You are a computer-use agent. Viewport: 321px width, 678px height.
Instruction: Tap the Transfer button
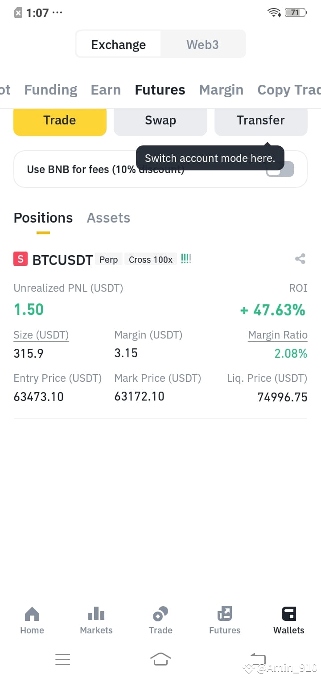coord(261,120)
